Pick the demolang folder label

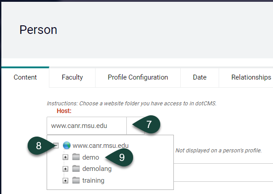coord(97,169)
